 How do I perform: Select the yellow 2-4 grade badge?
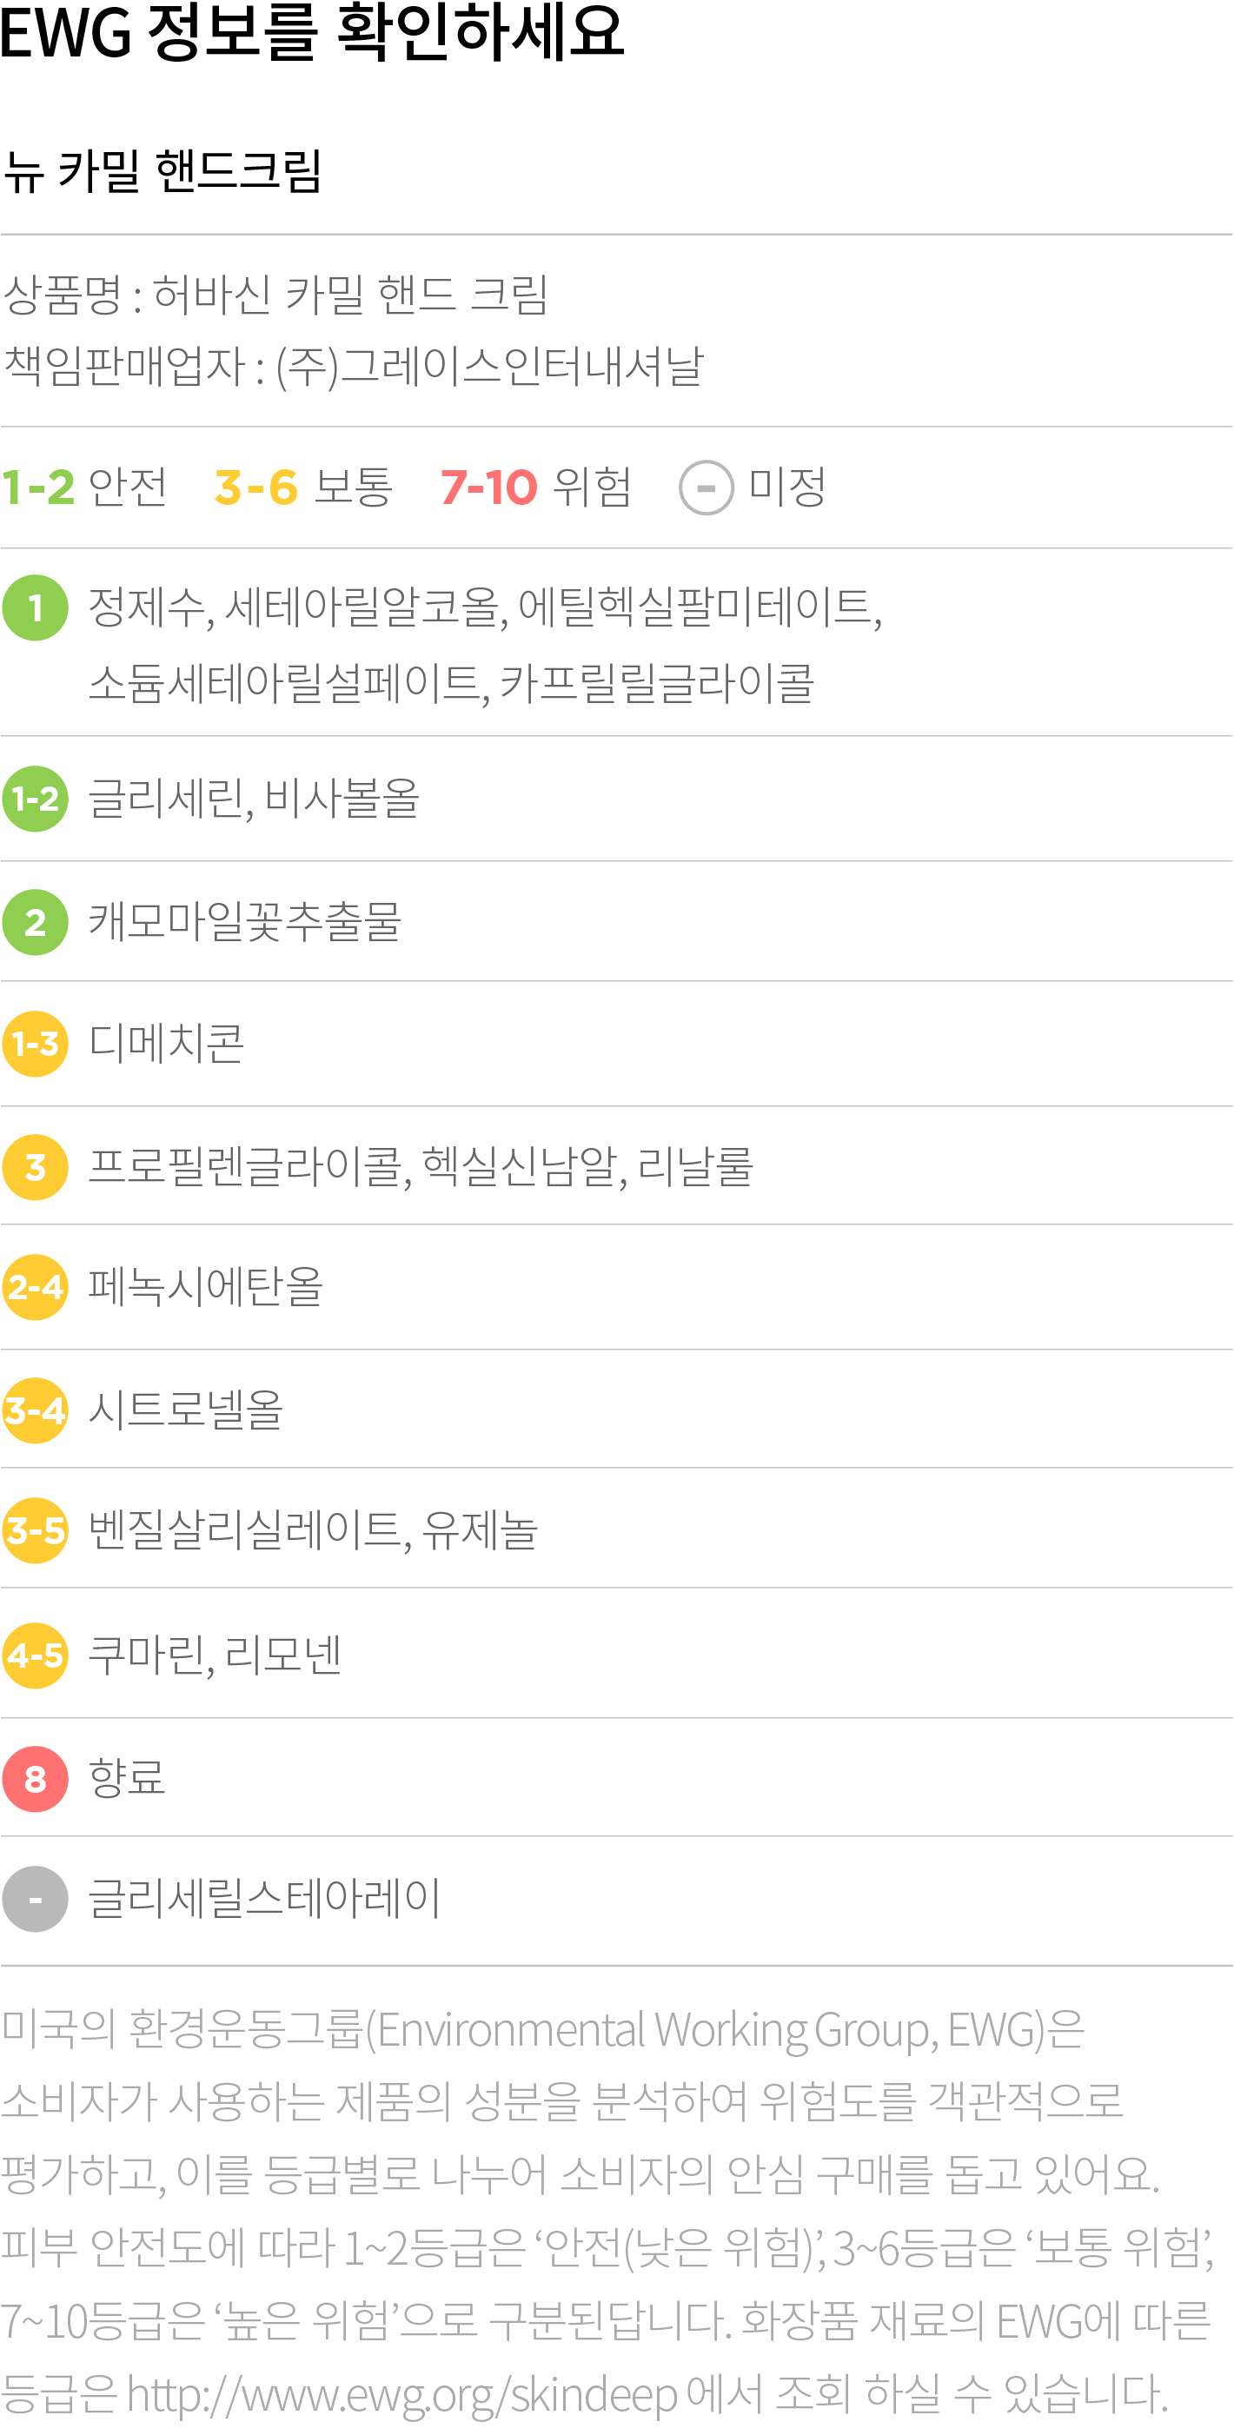click(35, 1286)
